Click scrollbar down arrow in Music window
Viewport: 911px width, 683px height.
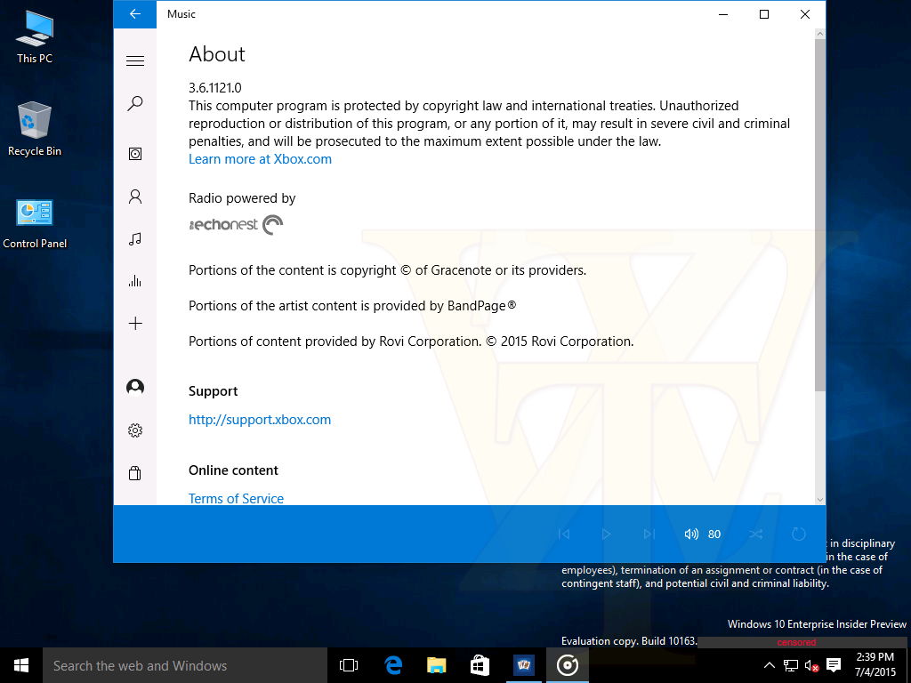pos(819,500)
